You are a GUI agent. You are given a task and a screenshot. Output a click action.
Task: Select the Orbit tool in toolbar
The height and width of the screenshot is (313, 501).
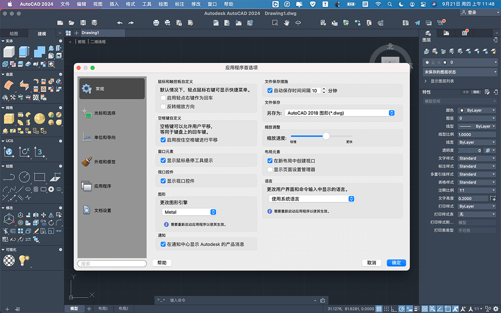(299, 23)
